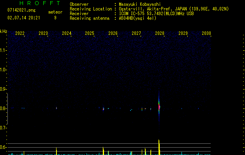
Task: Click the 2029 time axis label
Action: coord(183,33)
